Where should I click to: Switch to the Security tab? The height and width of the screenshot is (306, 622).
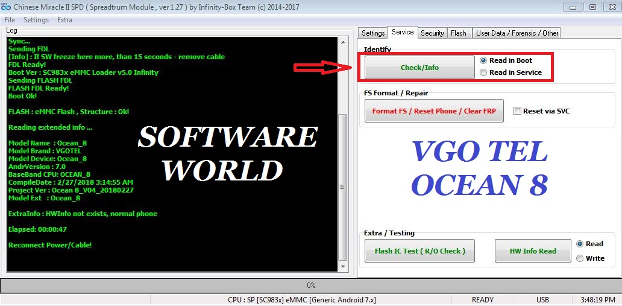click(x=432, y=33)
